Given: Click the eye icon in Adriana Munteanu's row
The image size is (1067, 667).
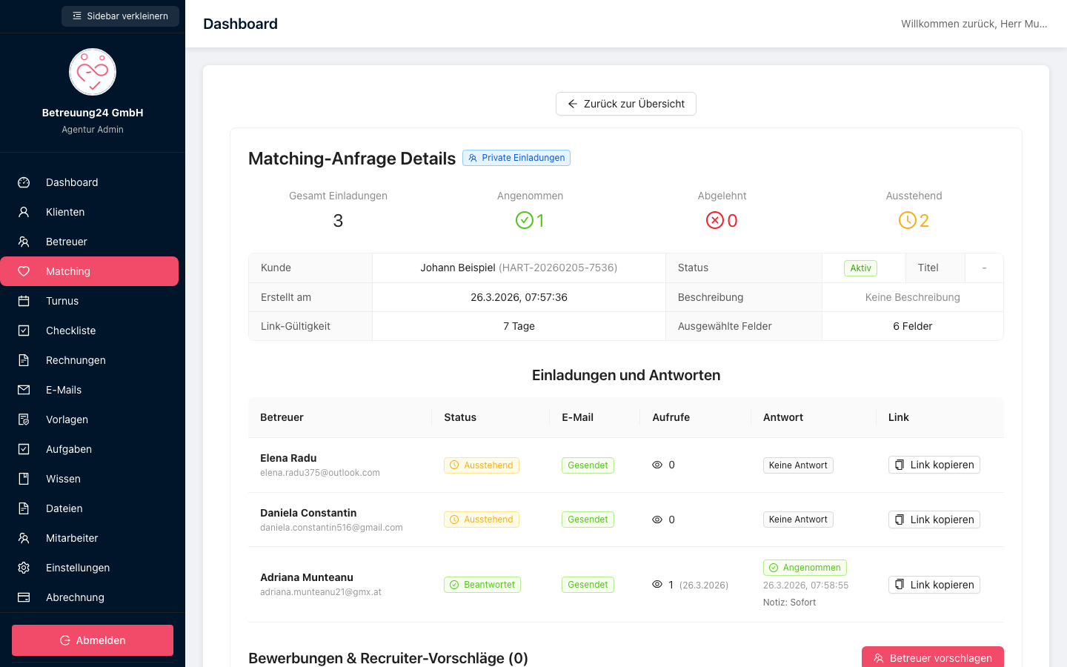Looking at the screenshot, I should click(657, 585).
